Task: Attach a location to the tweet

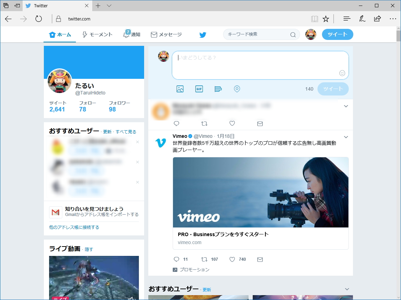Action: [x=237, y=89]
